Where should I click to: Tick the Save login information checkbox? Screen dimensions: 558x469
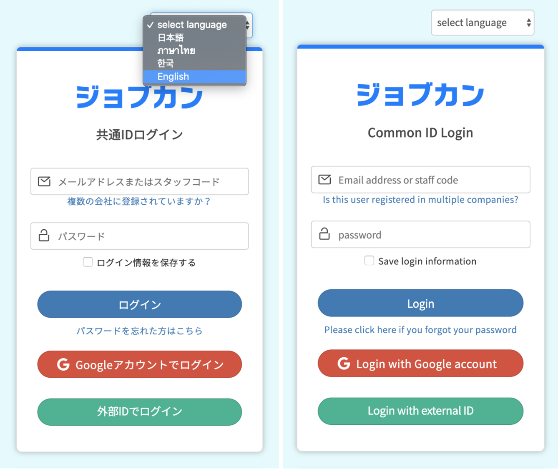point(369,261)
